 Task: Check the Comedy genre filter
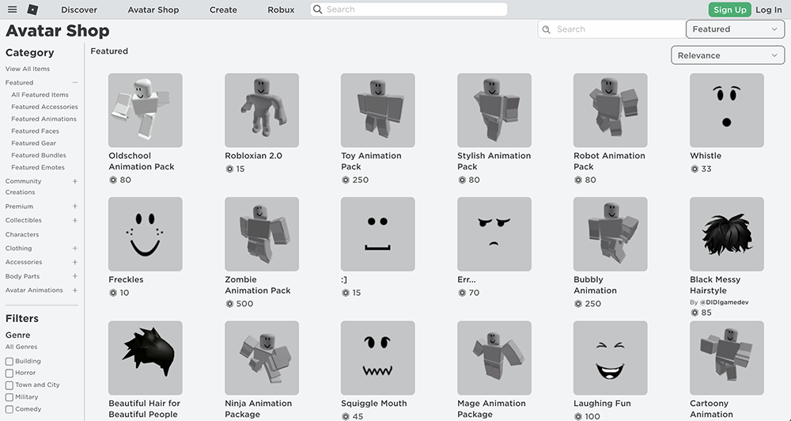coord(9,410)
